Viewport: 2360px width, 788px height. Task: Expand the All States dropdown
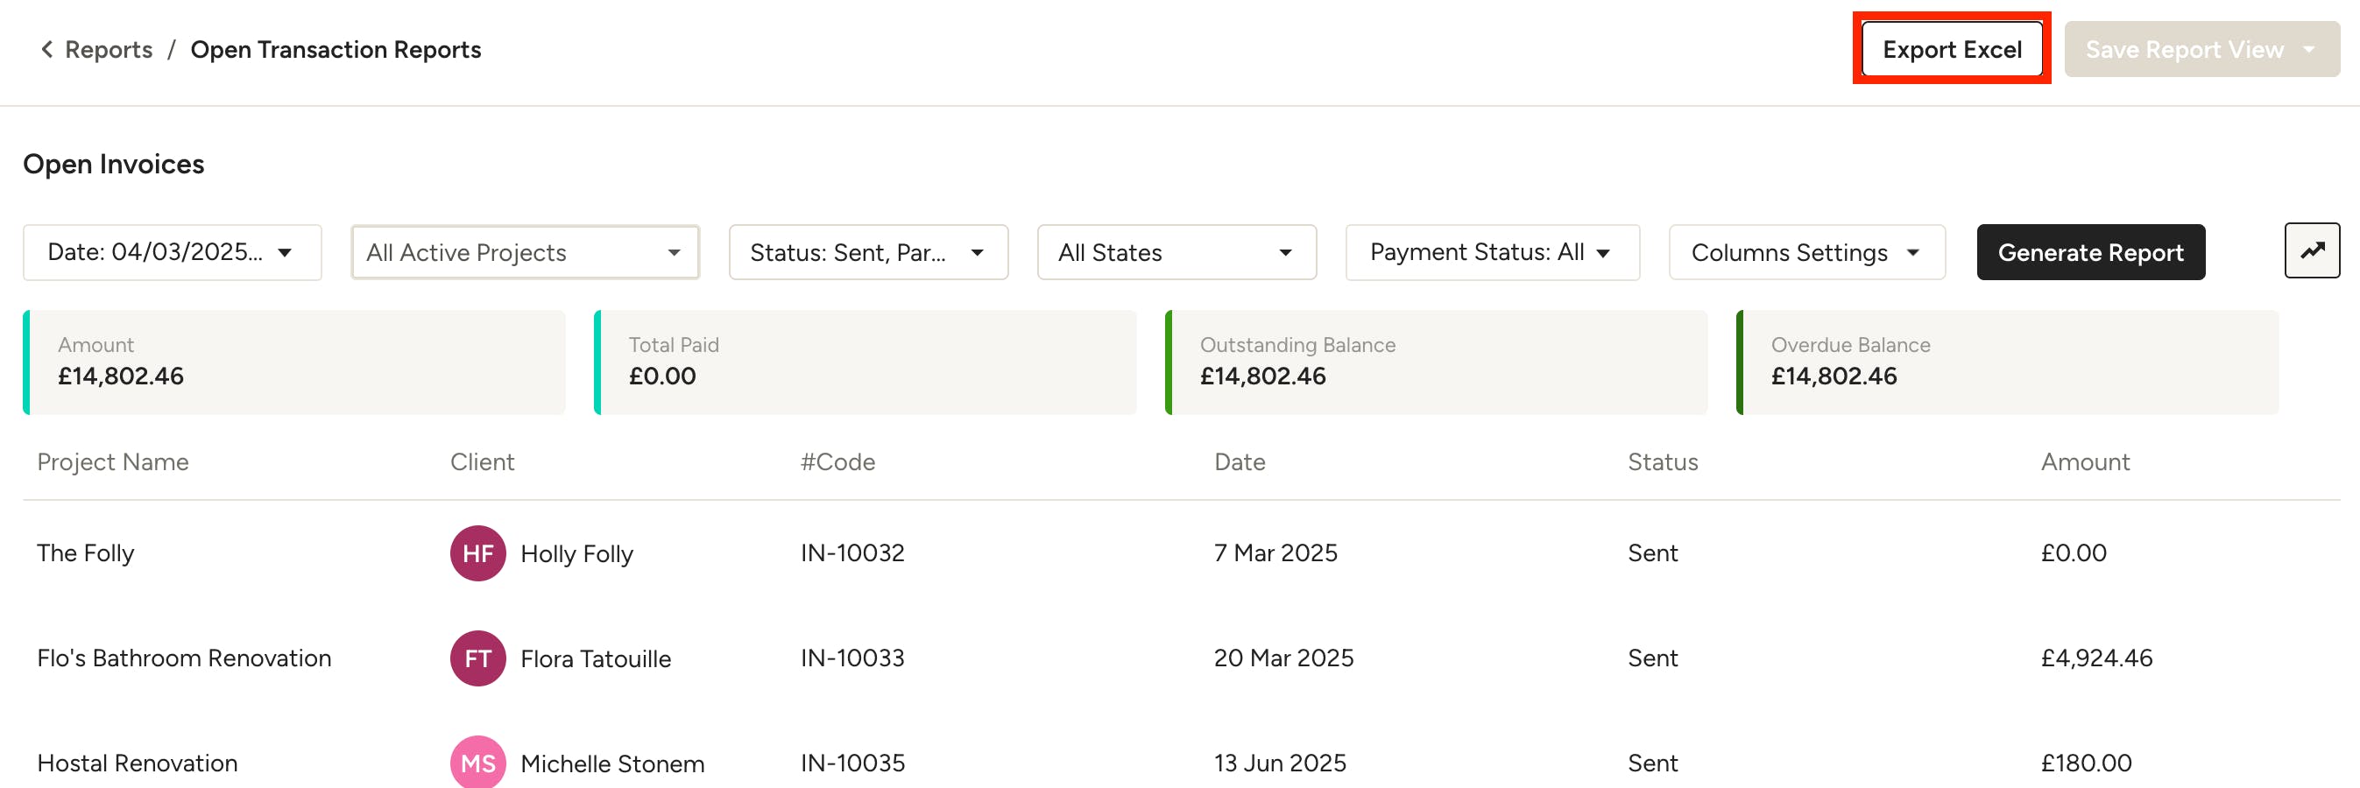pyautogui.click(x=1176, y=251)
